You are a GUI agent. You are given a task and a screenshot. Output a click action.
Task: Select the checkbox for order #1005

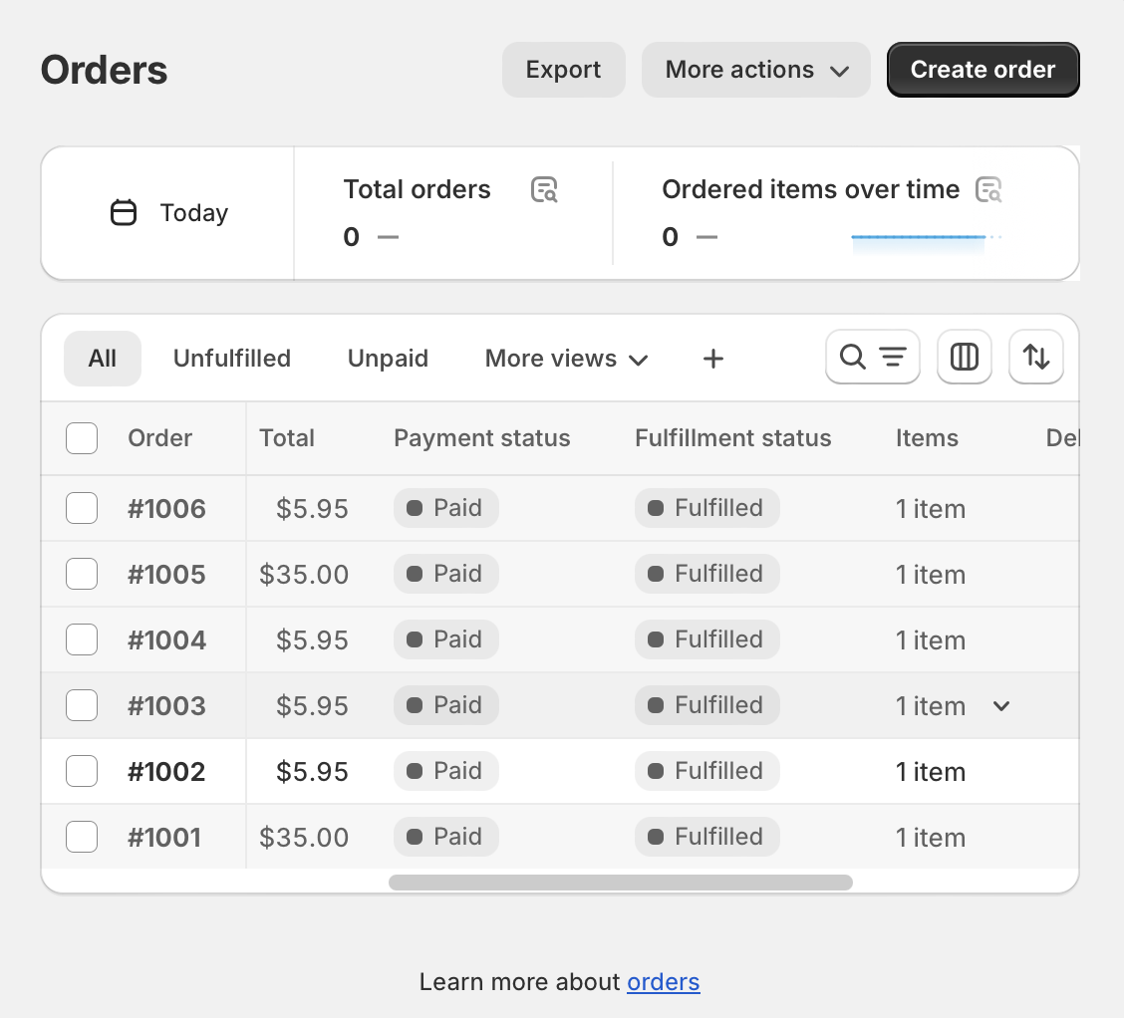(x=82, y=574)
